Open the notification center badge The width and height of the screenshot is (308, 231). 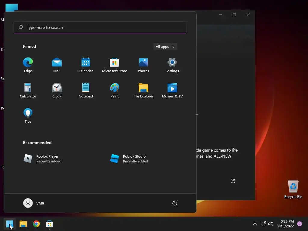(x=300, y=224)
